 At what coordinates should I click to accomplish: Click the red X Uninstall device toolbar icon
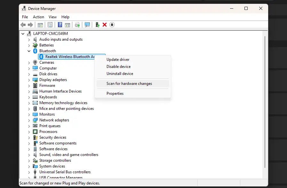[104, 25]
